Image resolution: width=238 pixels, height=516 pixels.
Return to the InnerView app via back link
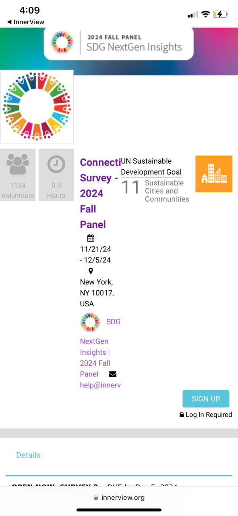click(25, 22)
